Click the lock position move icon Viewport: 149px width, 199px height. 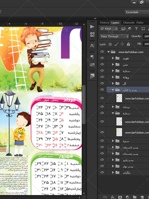pos(122,44)
